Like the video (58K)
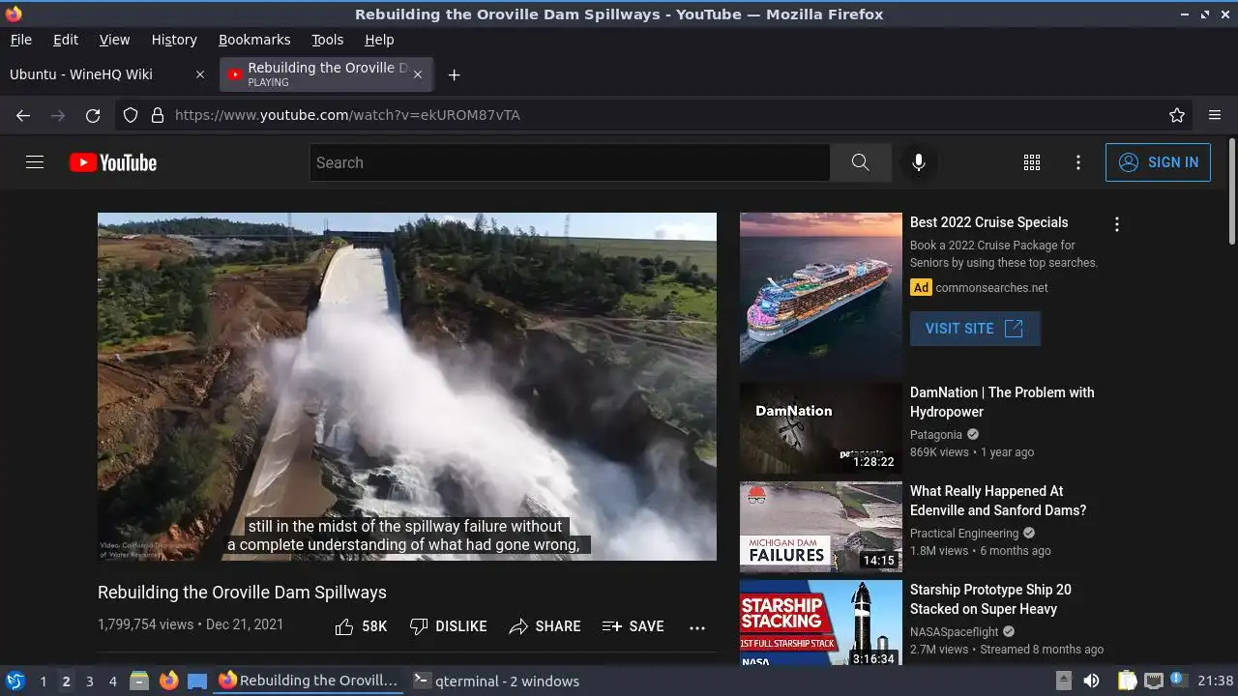 361,626
